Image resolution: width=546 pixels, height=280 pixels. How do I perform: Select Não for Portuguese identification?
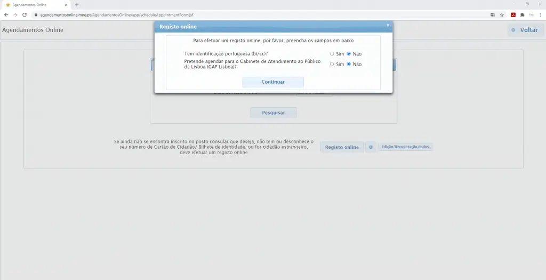349,54
